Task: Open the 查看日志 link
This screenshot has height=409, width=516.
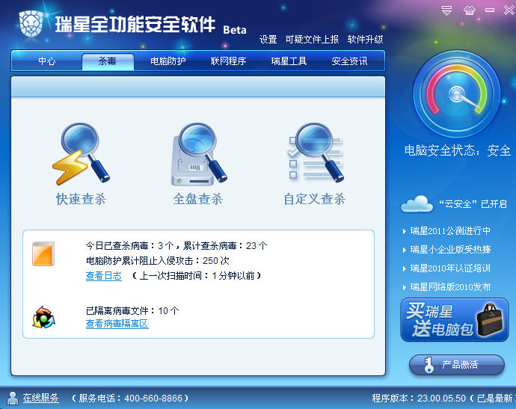Action: 104,276
